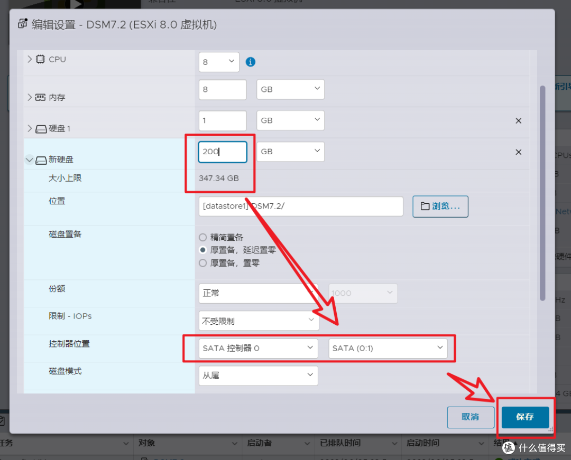
Task: Click the 保存 button to save settings
Action: click(524, 417)
